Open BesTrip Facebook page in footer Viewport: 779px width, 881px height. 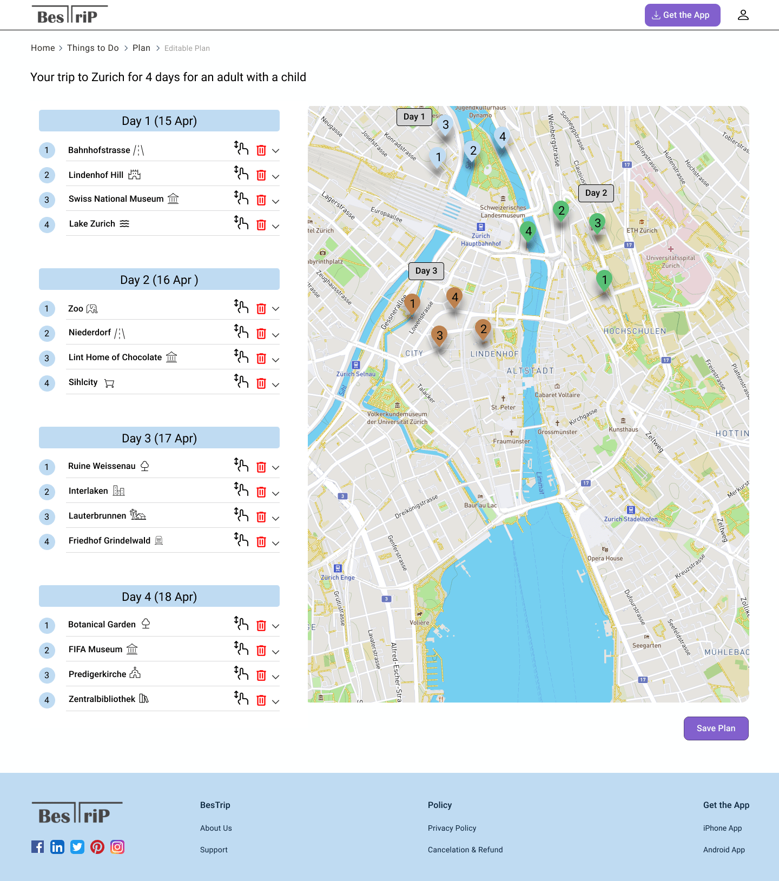tap(38, 847)
